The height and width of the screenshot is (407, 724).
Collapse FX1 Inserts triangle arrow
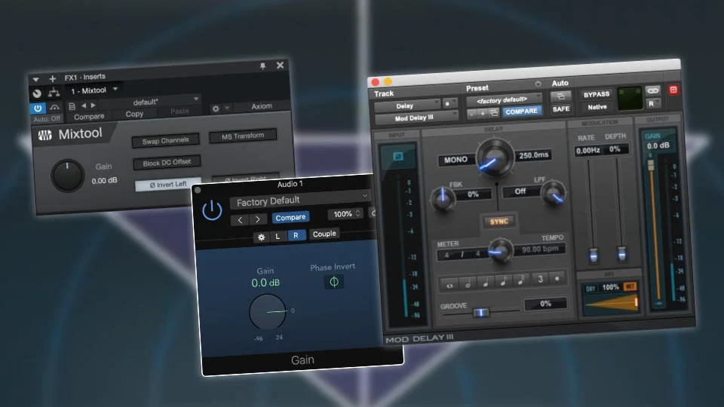point(35,79)
